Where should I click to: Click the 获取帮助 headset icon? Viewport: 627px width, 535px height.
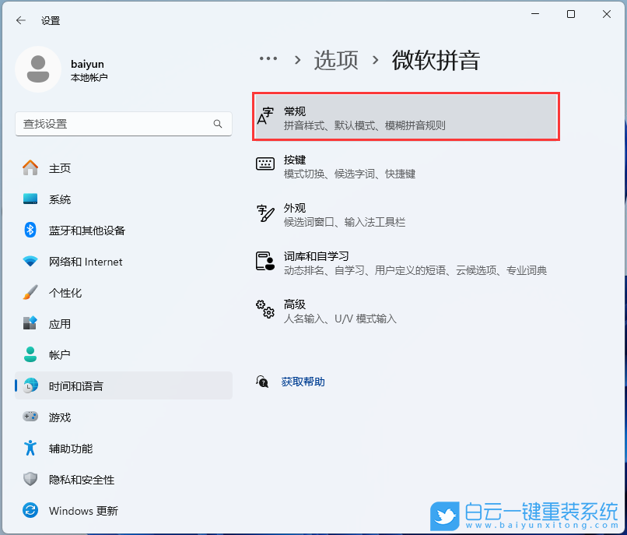(262, 382)
